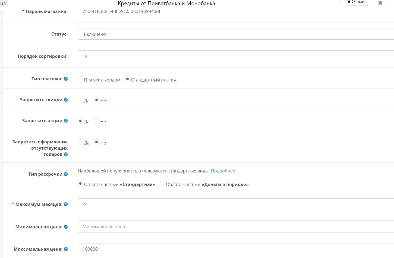The image size is (394, 258).
Task: Follow the Подробнее link
Action: pyautogui.click(x=223, y=171)
